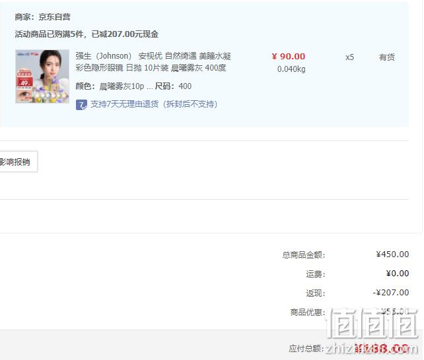Click the 影响报销 button
This screenshot has height=360, width=424.
18,162
